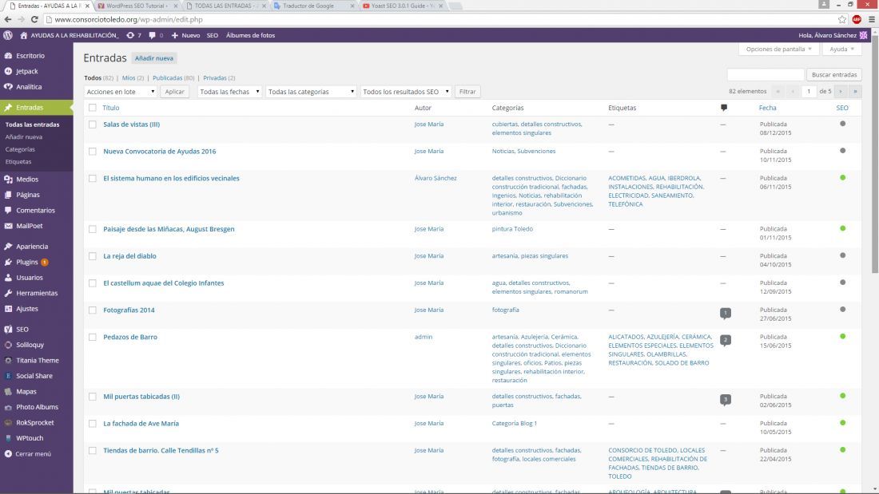Click the current page number field

(x=809, y=91)
